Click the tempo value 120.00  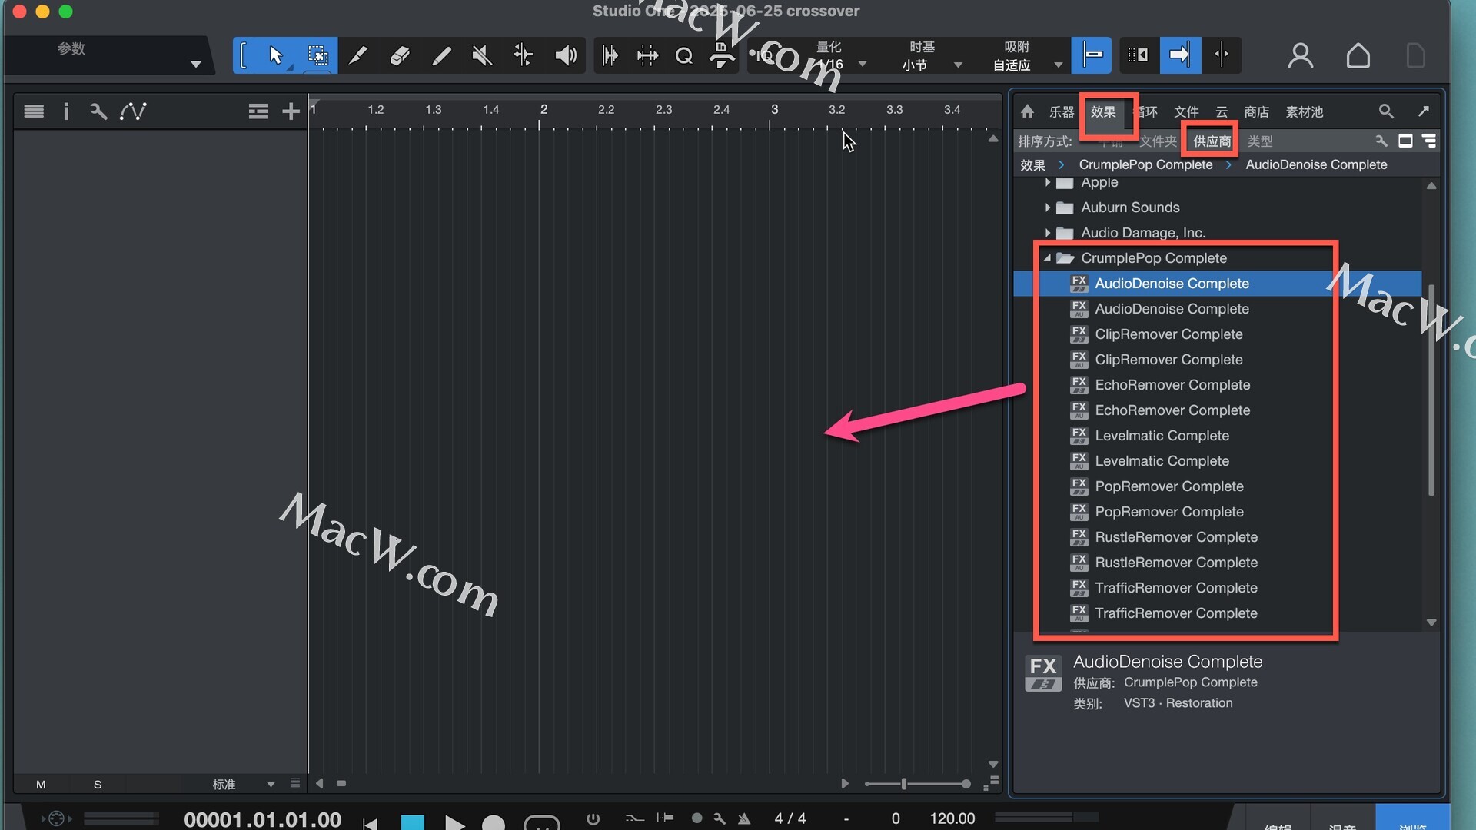pos(952,819)
